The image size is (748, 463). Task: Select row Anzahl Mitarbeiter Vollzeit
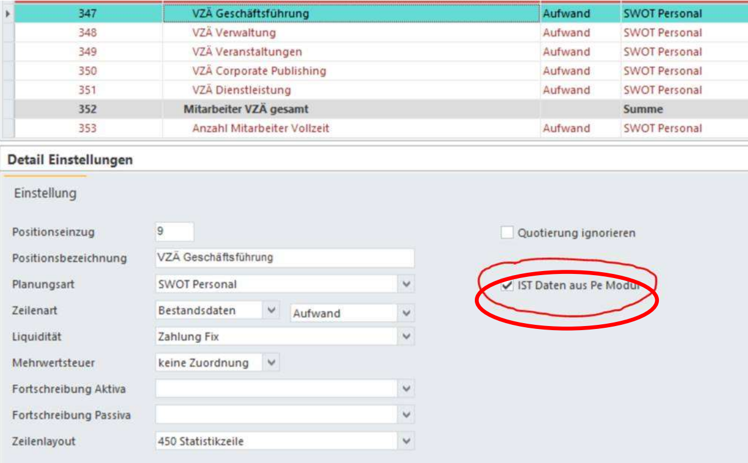pyautogui.click(x=260, y=128)
